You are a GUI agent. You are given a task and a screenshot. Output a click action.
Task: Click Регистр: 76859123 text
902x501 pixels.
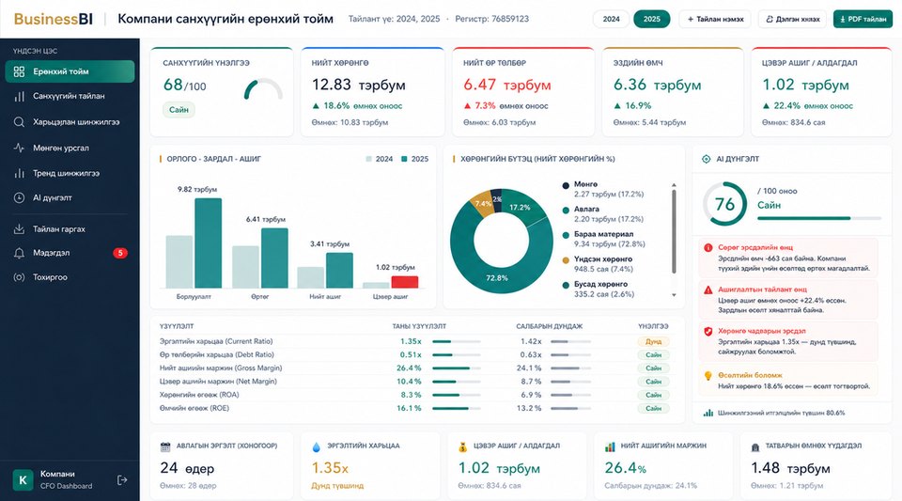[491, 19]
